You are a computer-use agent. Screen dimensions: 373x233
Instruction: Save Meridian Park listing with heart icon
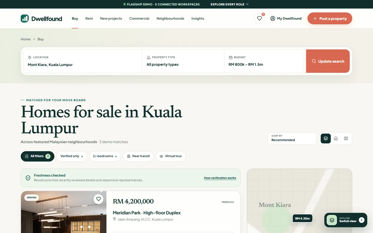coord(98,199)
